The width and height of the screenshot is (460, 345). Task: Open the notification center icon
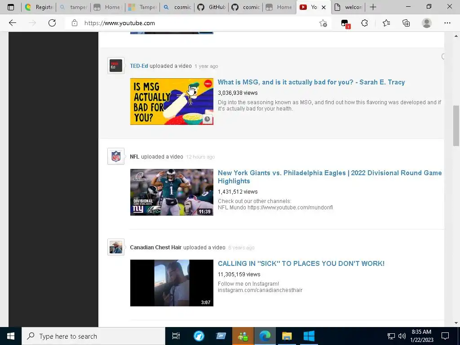coord(445,336)
